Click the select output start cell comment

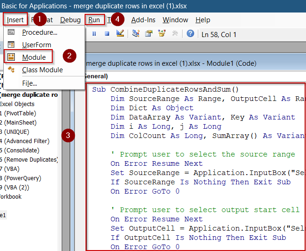click(205, 210)
